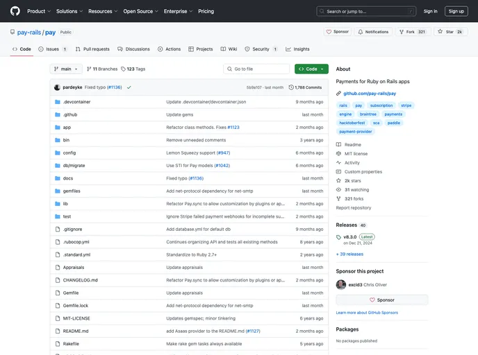Click the folder icon next to app

click(57, 128)
